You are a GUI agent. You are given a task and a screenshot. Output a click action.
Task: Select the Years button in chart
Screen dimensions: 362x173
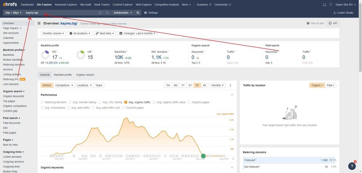coord(98,85)
